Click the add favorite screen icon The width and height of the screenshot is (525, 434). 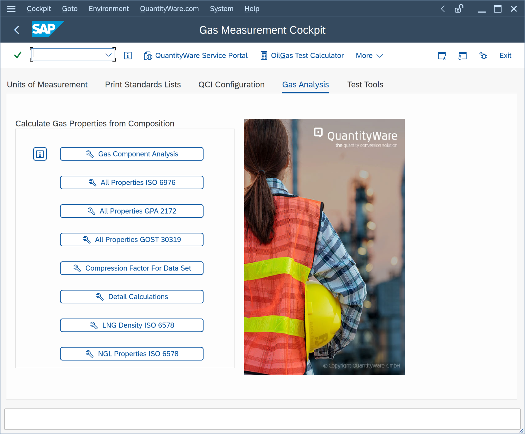[442, 55]
